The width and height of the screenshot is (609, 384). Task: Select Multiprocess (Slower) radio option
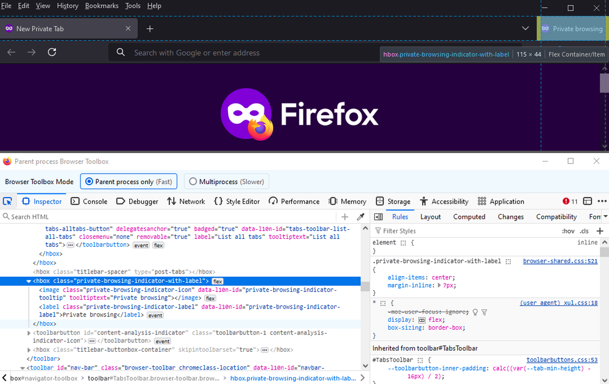coord(226,181)
